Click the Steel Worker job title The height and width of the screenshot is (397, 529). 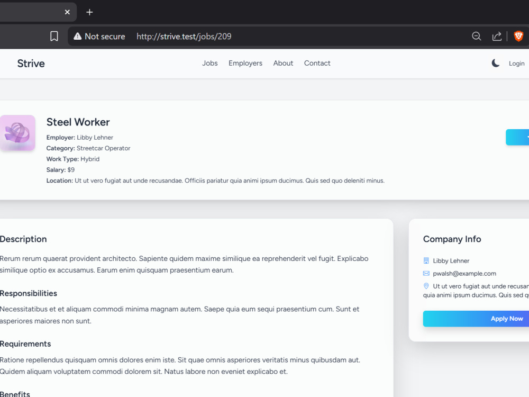[x=78, y=122]
